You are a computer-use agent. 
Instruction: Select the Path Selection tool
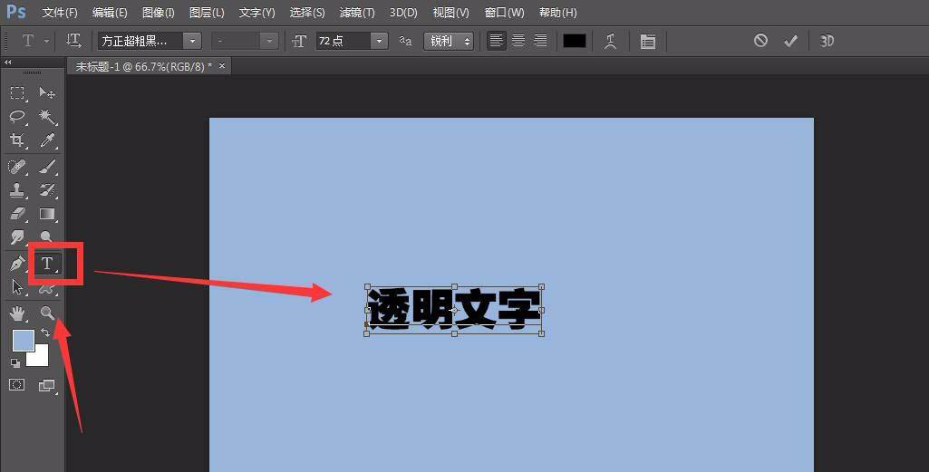tap(17, 287)
